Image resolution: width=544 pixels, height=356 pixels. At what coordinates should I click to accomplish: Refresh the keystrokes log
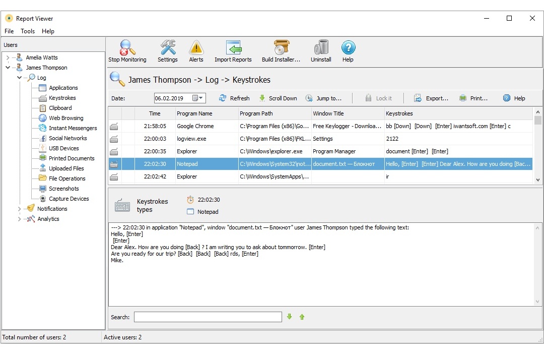pos(234,98)
